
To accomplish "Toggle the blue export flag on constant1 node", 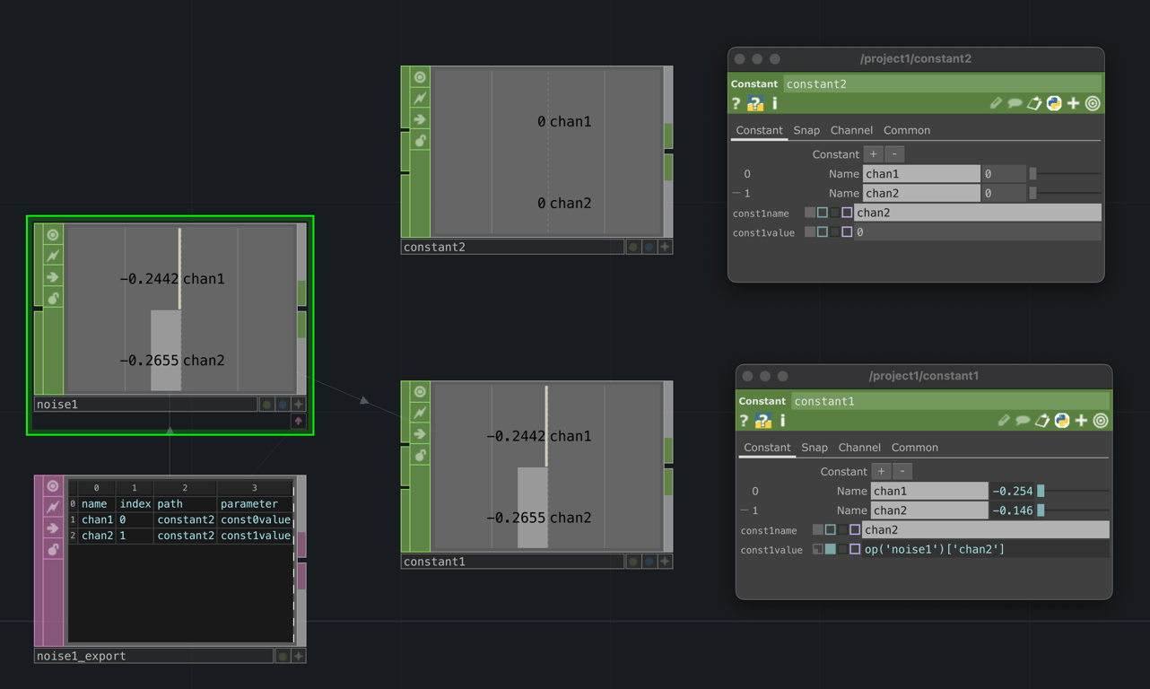I will pyautogui.click(x=649, y=562).
